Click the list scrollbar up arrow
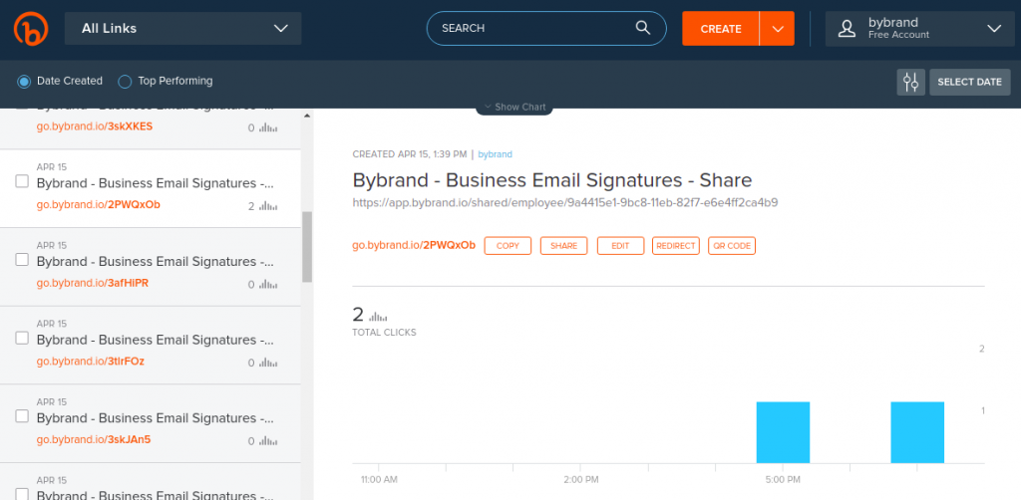The width and height of the screenshot is (1021, 500). point(307,116)
